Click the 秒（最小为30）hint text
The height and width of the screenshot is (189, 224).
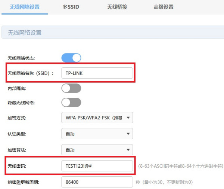(x=164, y=182)
